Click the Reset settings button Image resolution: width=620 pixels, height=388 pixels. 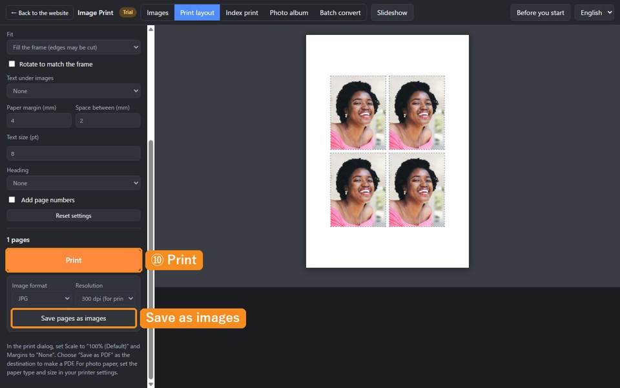pos(74,215)
